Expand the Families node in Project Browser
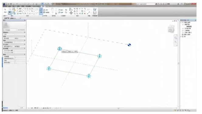Screen dimensions: 202x114 click(x=181, y=36)
